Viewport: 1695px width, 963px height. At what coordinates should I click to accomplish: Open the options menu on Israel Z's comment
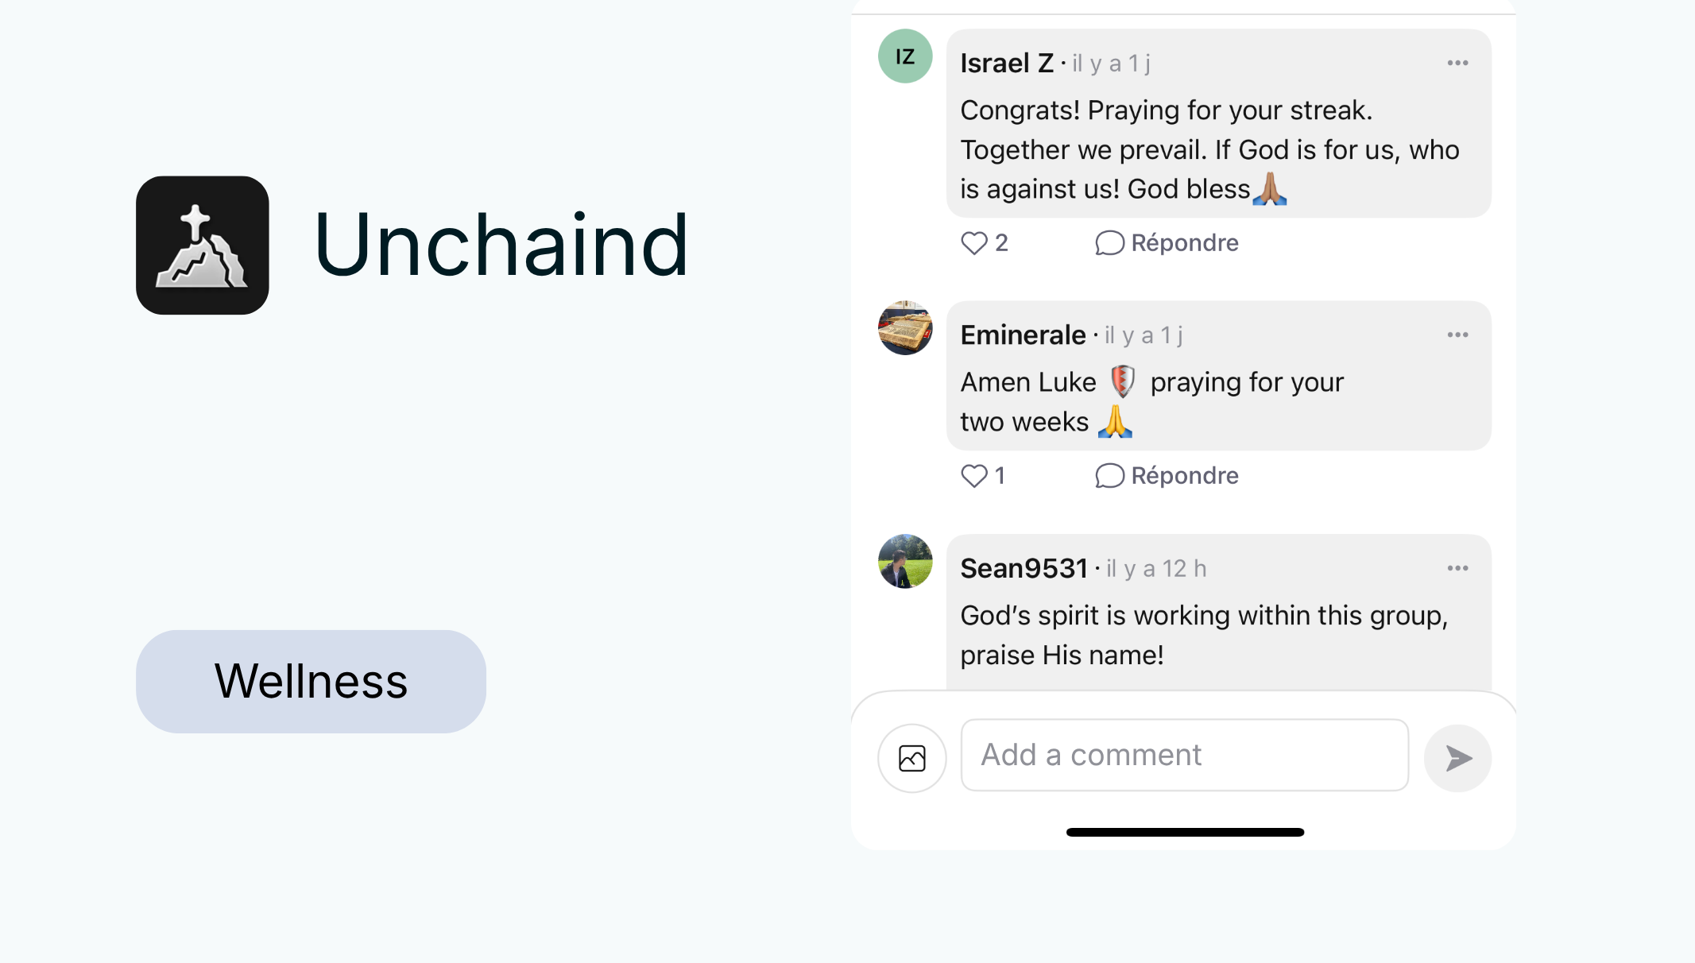pos(1457,63)
